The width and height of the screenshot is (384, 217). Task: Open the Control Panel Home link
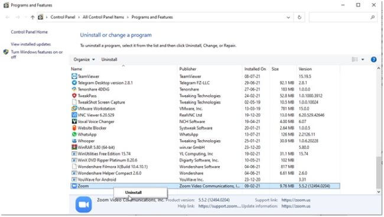29,32
